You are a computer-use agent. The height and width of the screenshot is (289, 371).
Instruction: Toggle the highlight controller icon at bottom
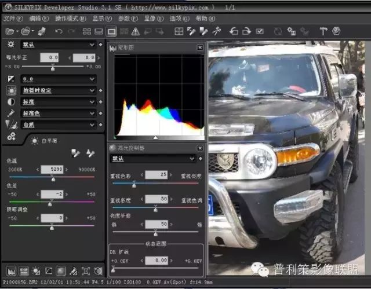click(61, 271)
